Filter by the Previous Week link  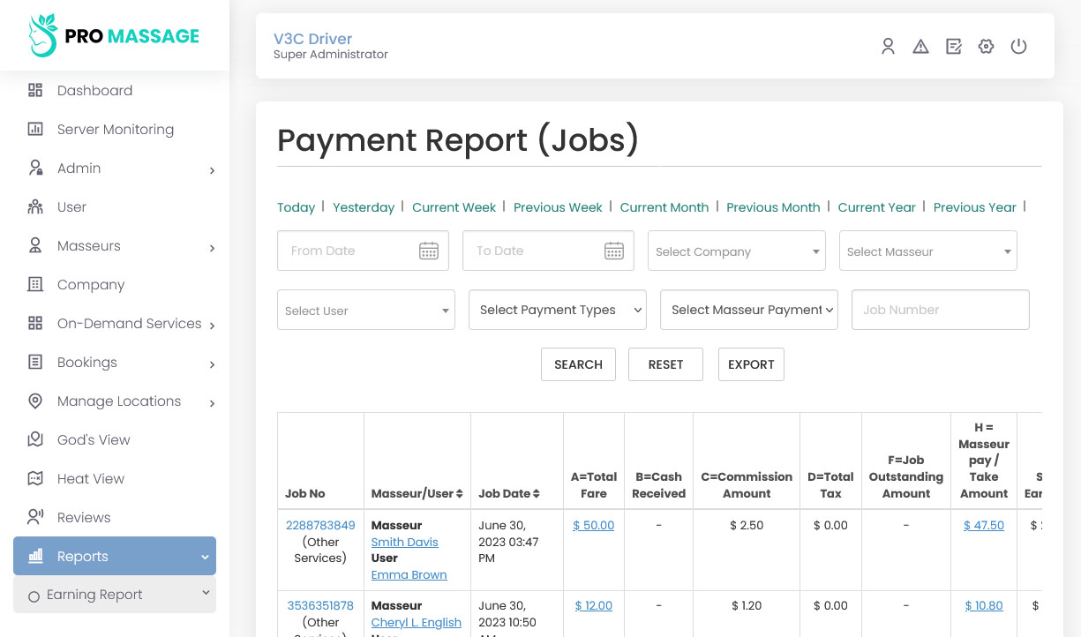(558, 207)
